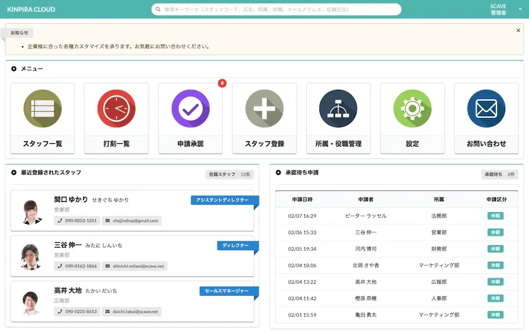Viewport: 529px width, 330px height.
Task: Click the 承認待ち 8件 button
Action: [499, 174]
